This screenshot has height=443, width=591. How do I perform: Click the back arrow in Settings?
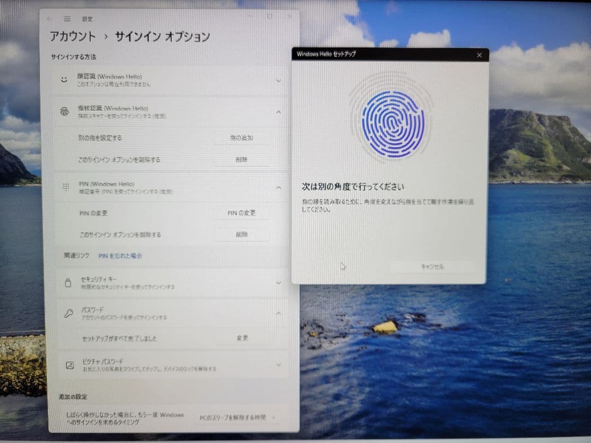(x=50, y=18)
